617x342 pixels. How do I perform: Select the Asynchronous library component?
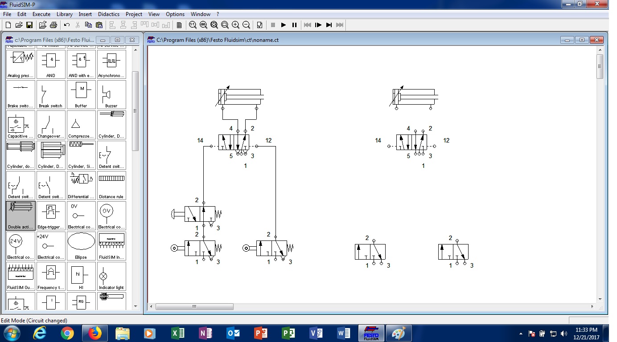point(111,64)
